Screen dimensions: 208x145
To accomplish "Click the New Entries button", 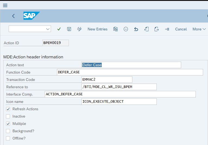I will click(97, 29).
